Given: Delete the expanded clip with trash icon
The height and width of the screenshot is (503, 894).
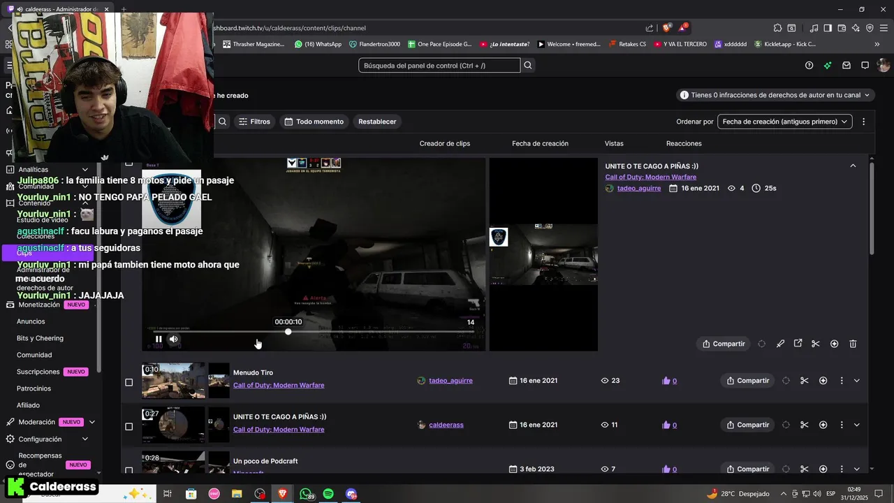Looking at the screenshot, I should (853, 344).
